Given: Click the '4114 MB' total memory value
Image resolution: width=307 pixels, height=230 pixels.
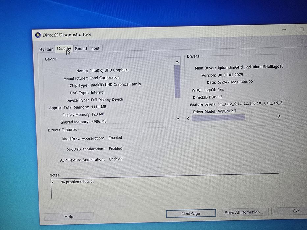Looking at the screenshot, I should click(99, 107).
